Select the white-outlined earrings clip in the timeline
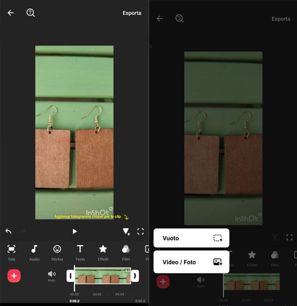Image resolution: width=297 pixels, height=306 pixels. coord(102,276)
